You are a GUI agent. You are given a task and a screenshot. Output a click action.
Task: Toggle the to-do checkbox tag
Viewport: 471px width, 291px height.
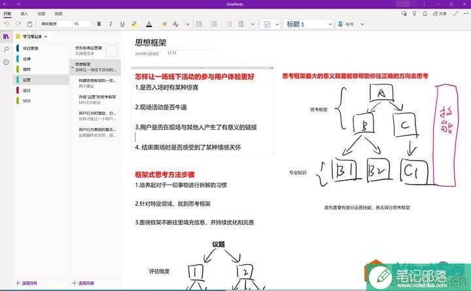267,24
